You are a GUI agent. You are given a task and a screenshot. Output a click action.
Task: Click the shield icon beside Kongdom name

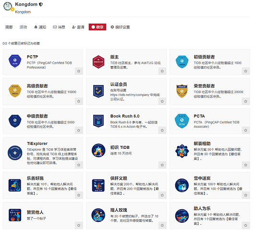point(41,4)
